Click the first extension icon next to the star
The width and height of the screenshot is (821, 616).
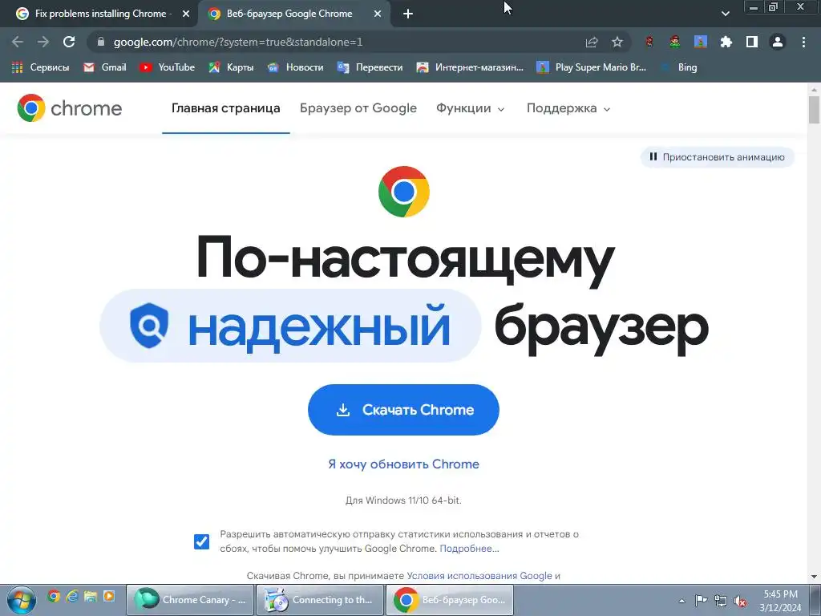tap(649, 42)
